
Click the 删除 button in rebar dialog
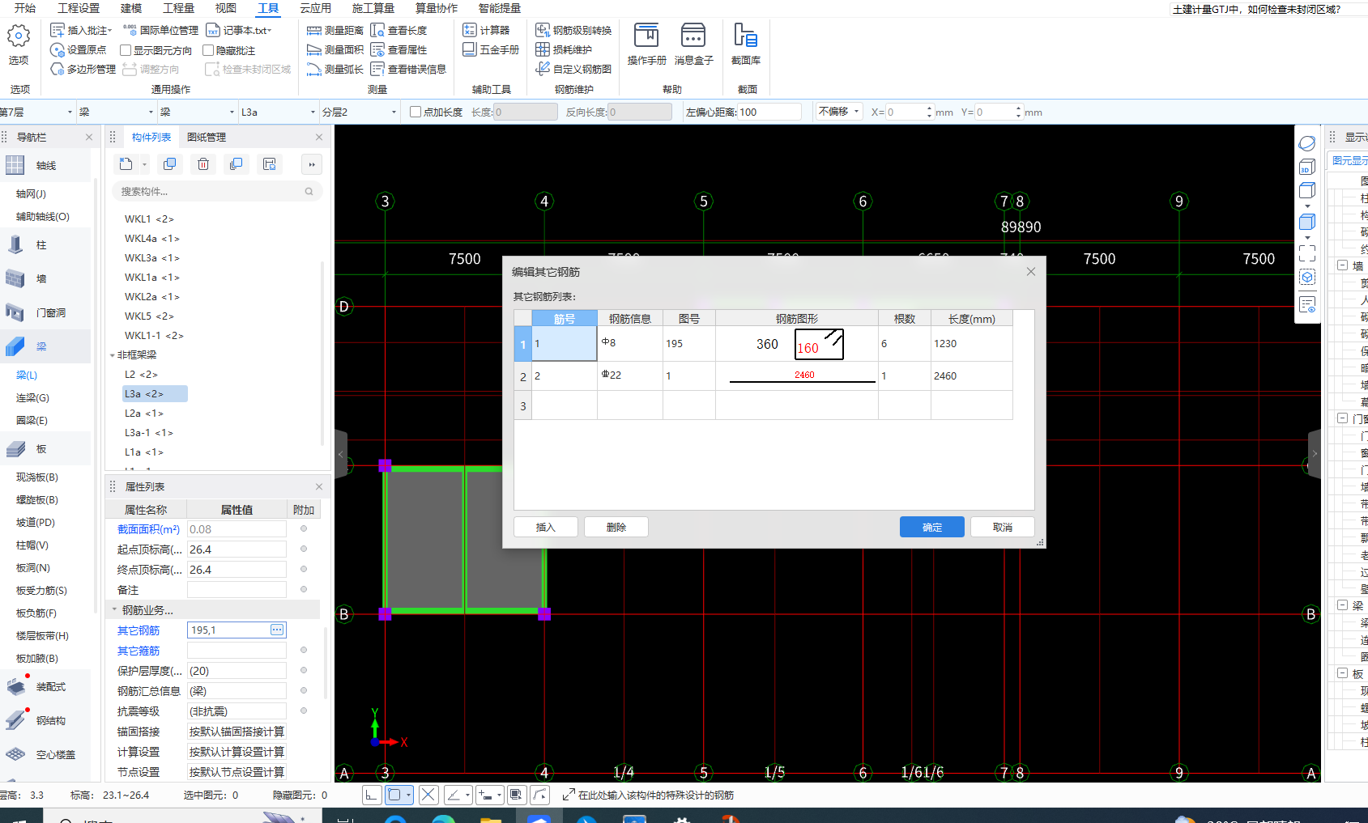coord(616,527)
